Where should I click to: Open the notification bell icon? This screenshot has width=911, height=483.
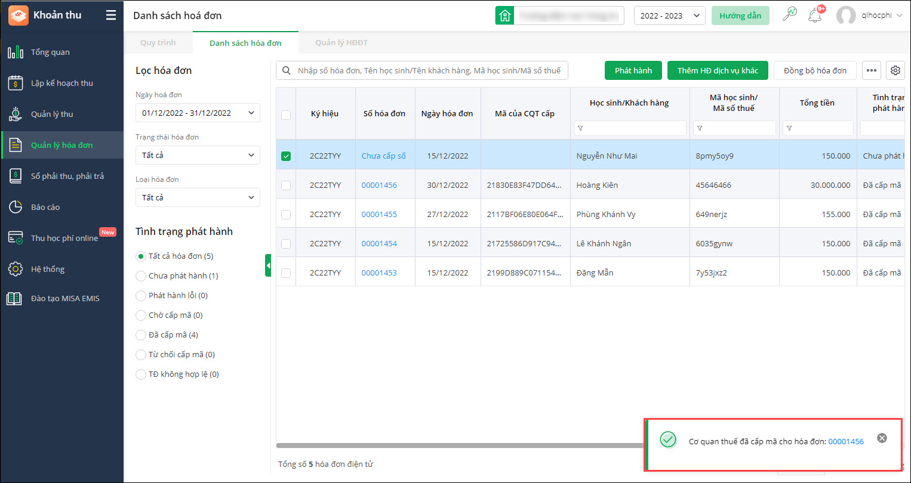[x=815, y=16]
